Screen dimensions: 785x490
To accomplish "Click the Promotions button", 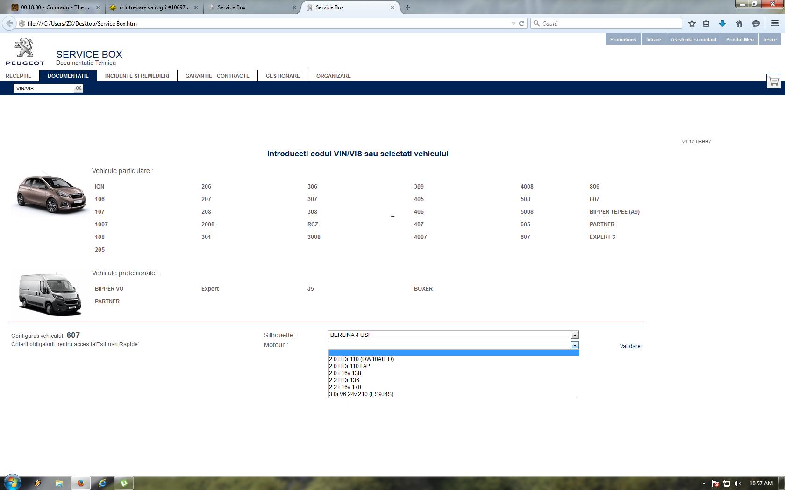I will point(623,39).
